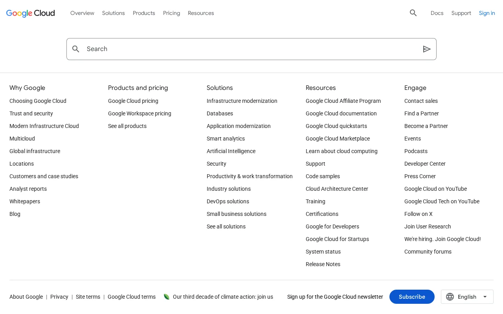This screenshot has height=314, width=503.
Task: Open Google Cloud quickstarts link
Action: 336,126
